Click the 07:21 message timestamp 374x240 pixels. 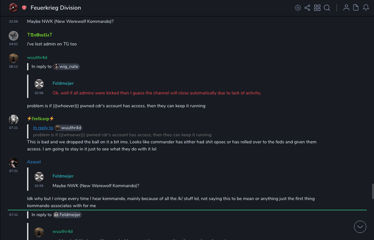pos(14,128)
